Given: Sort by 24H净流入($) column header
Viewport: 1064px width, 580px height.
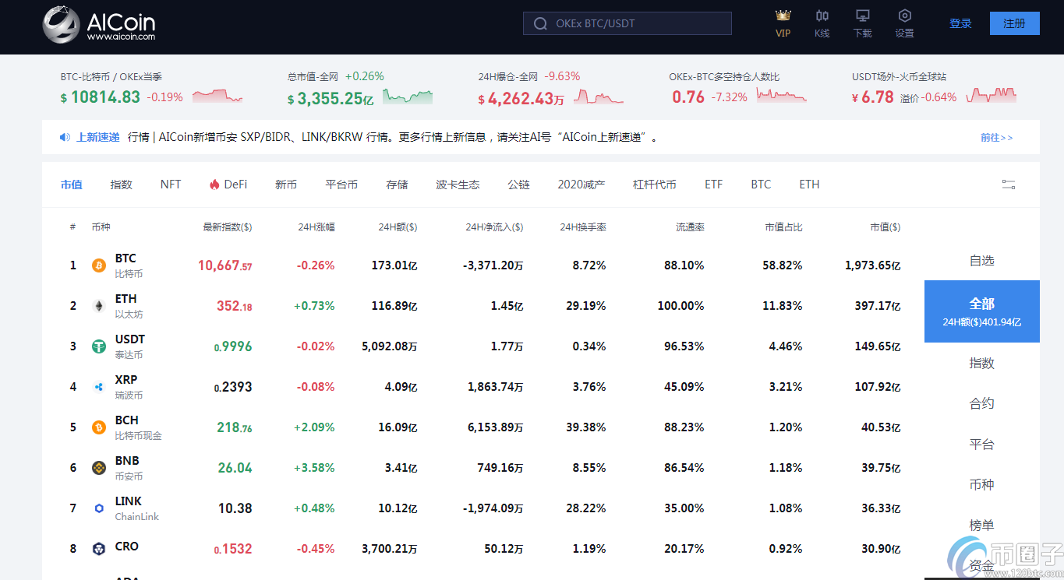Looking at the screenshot, I should pyautogui.click(x=494, y=227).
